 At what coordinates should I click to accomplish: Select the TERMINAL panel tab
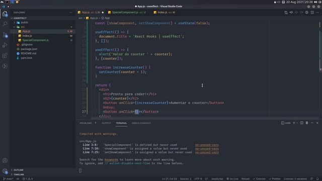[x=121, y=123]
